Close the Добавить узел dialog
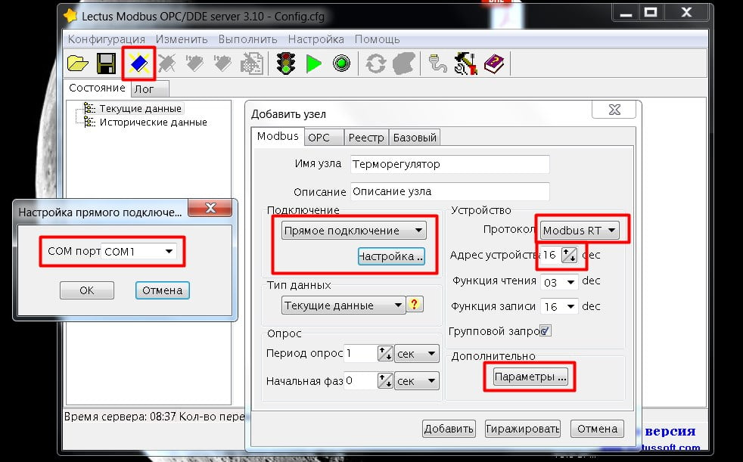 click(x=614, y=110)
